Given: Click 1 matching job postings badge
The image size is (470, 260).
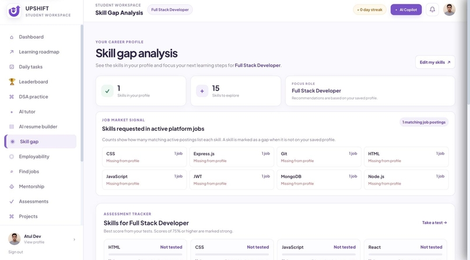Looking at the screenshot, I should (424, 122).
